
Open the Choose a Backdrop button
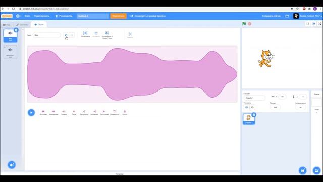[x=316, y=170]
